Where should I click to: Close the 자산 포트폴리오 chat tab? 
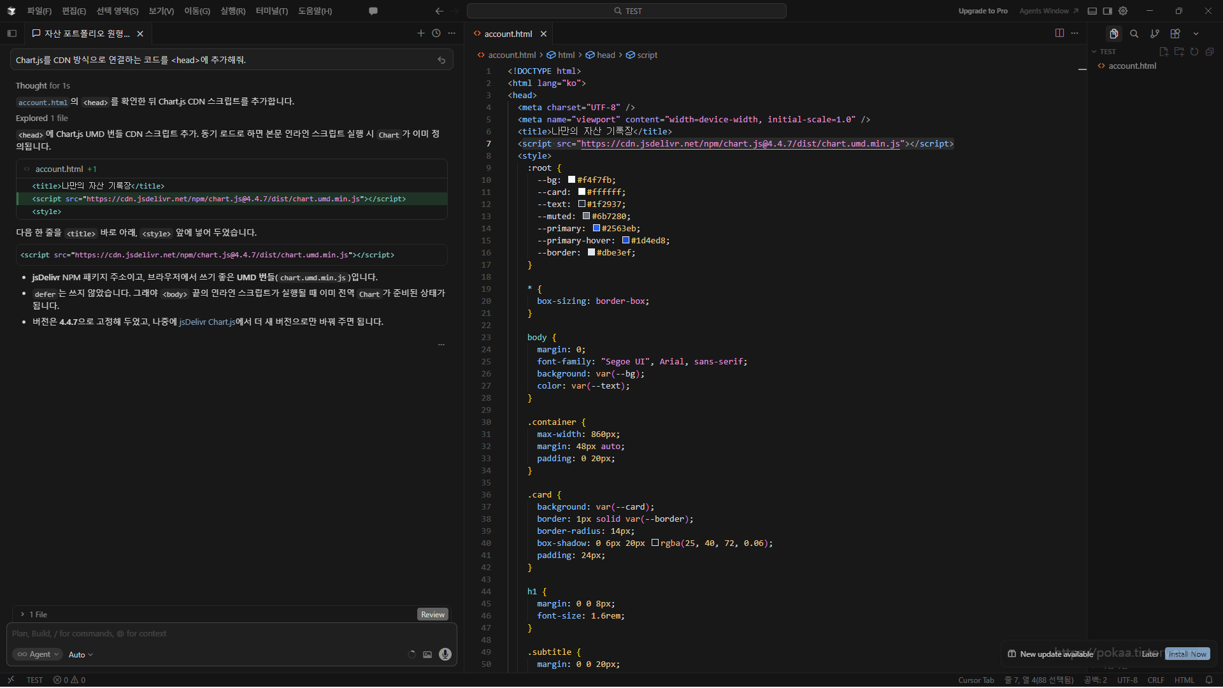click(140, 34)
